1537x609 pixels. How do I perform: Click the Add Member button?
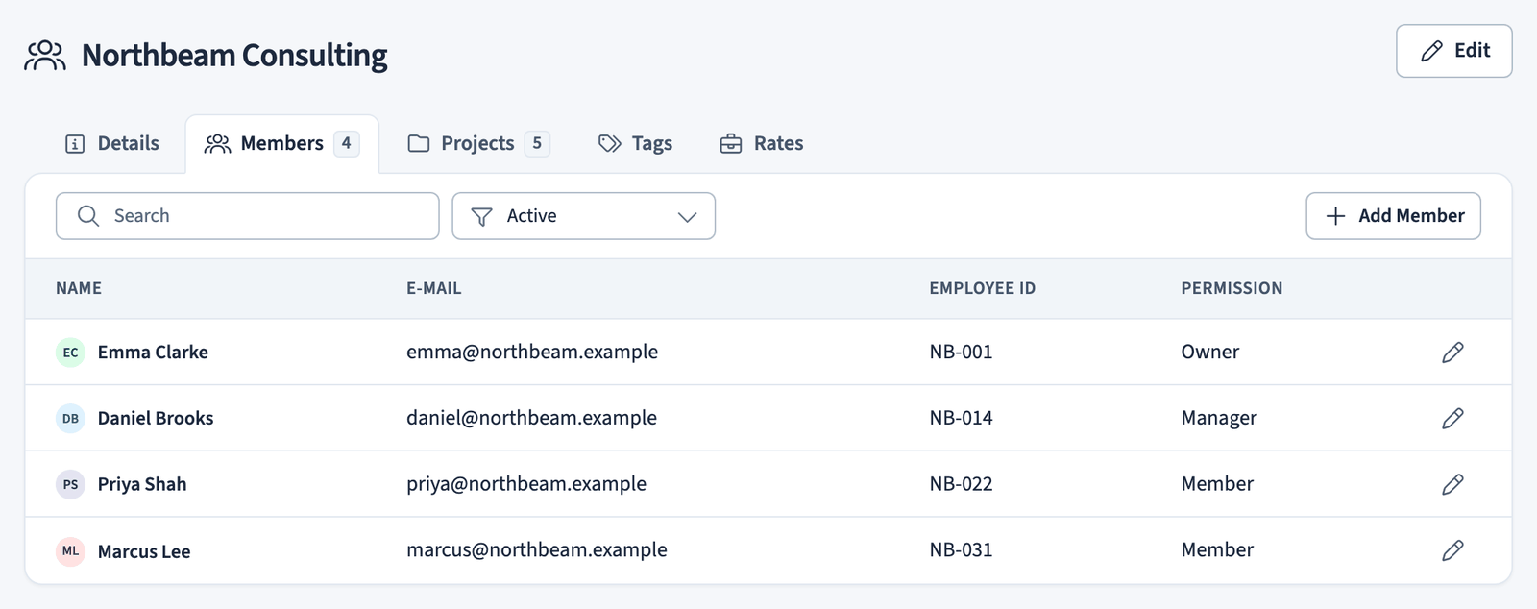pyautogui.click(x=1393, y=216)
